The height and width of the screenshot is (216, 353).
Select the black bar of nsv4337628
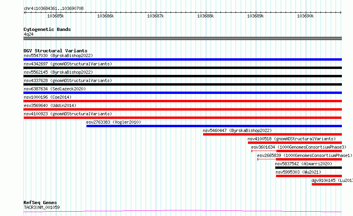(182, 84)
